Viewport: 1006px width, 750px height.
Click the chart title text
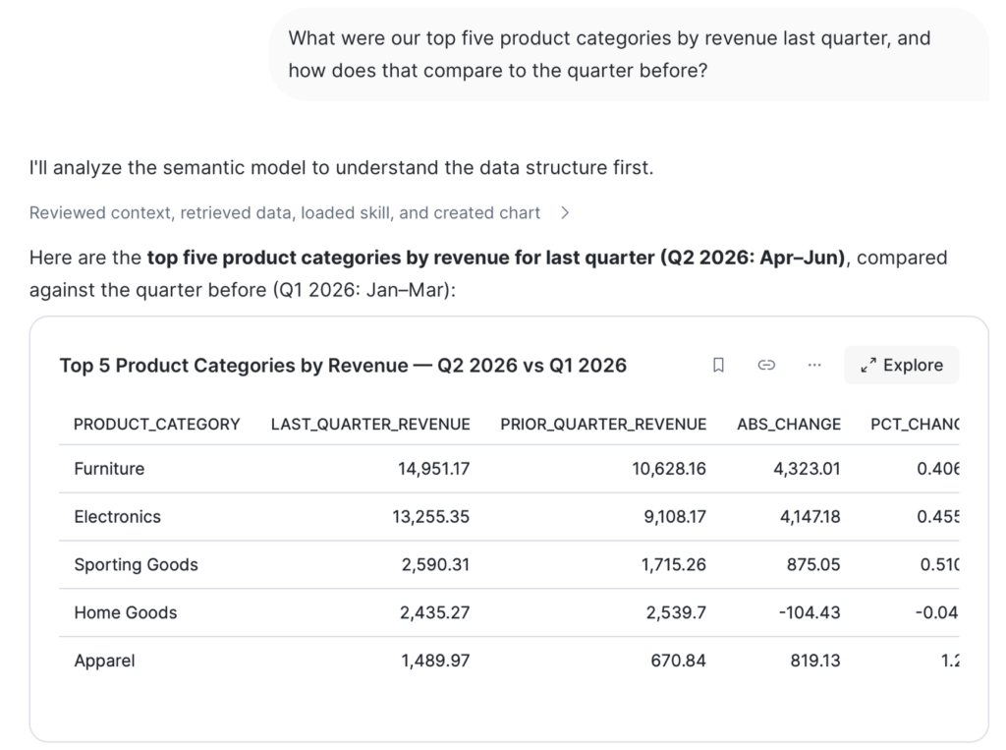pyautogui.click(x=343, y=366)
